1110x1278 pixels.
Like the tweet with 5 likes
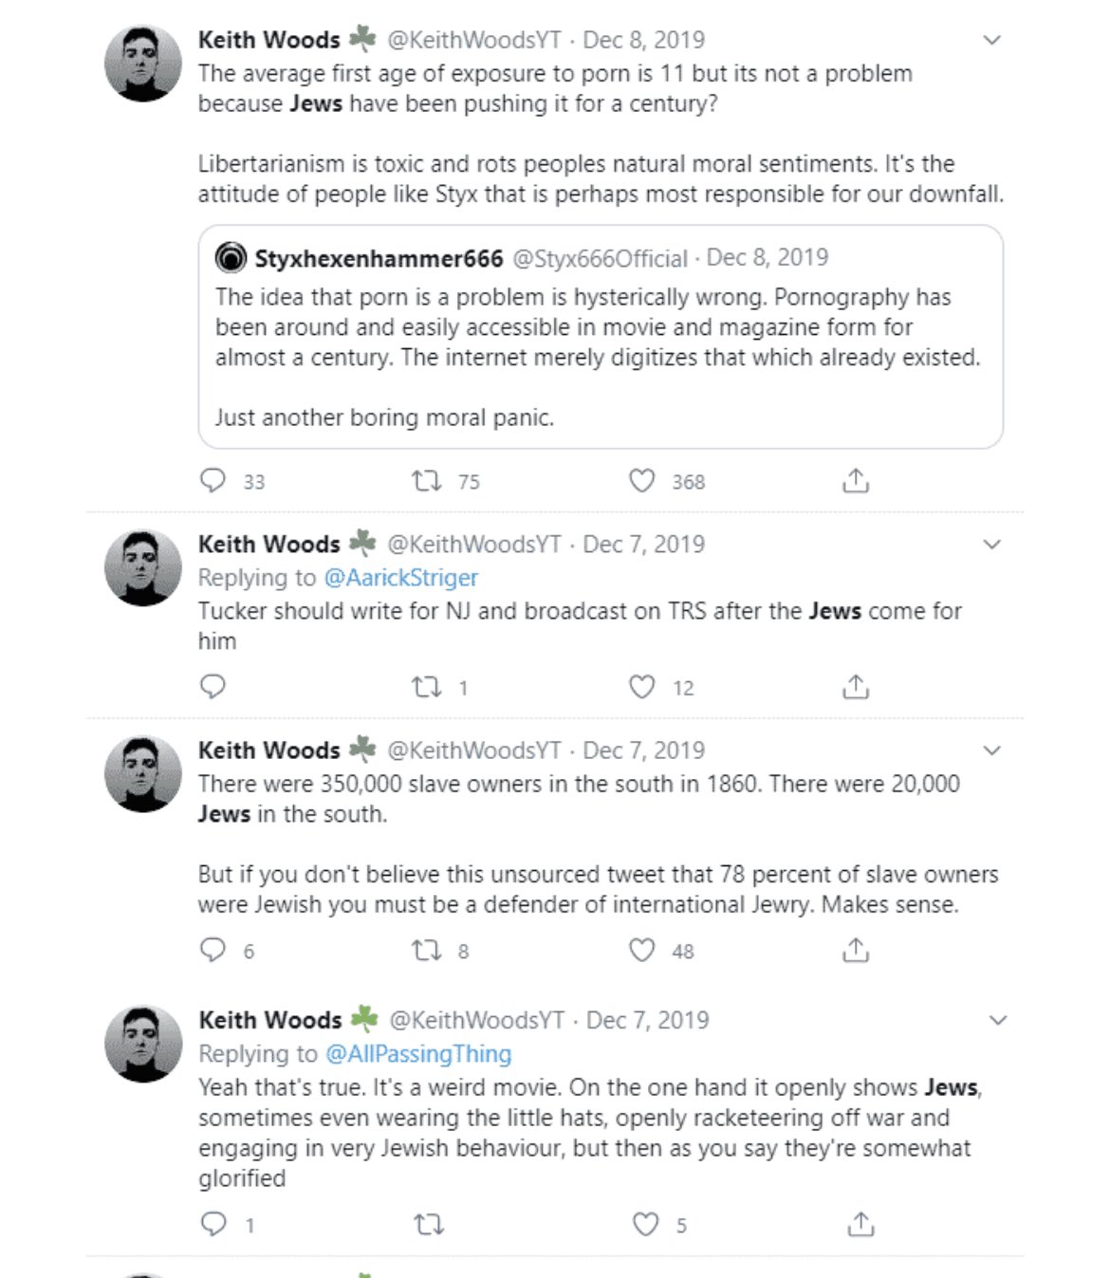tap(646, 1224)
